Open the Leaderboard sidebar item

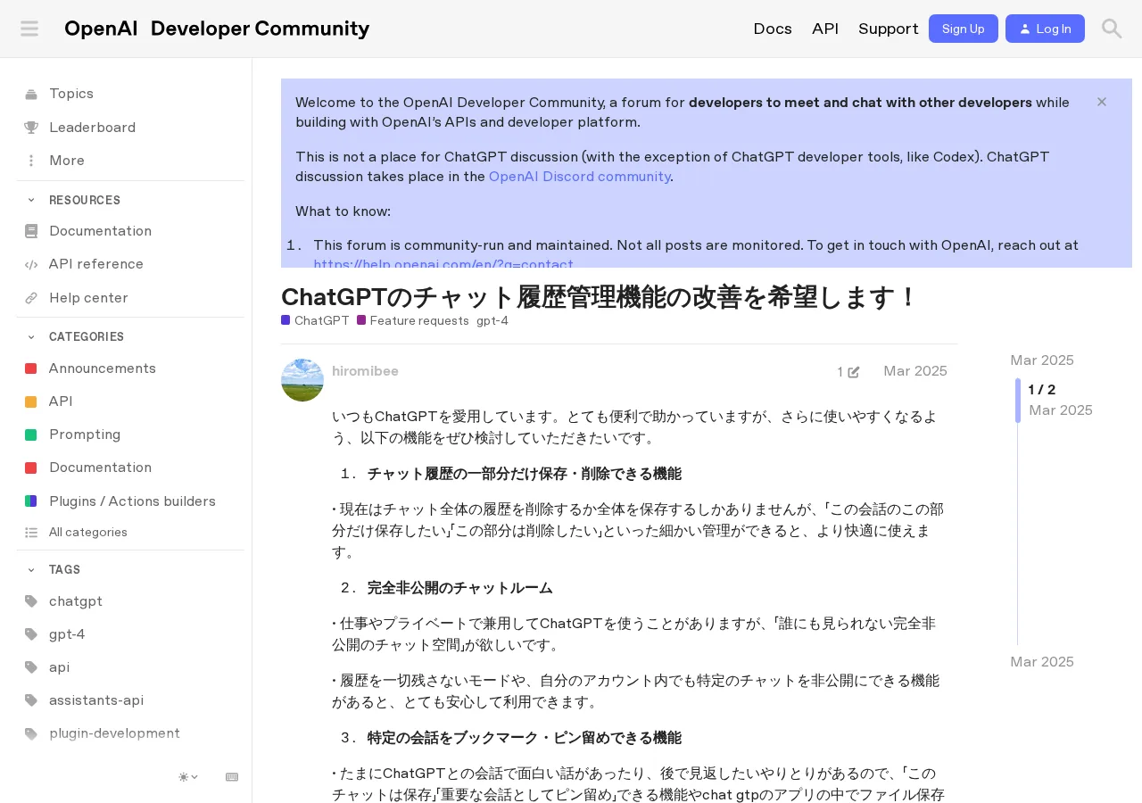[x=129, y=128]
